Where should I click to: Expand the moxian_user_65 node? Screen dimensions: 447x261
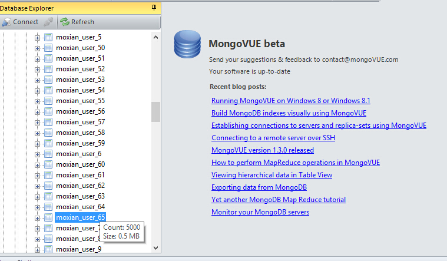37,218
